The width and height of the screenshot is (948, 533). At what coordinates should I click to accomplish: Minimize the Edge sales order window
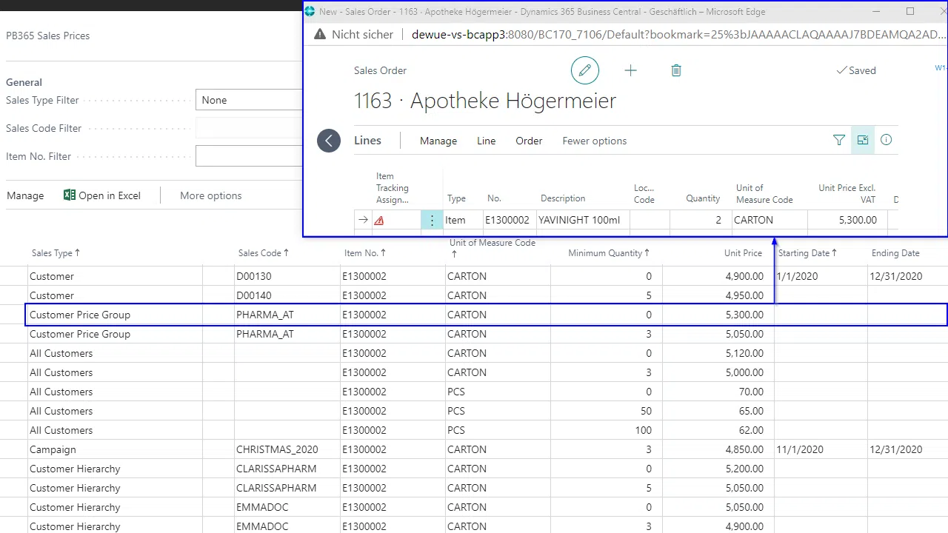click(876, 11)
